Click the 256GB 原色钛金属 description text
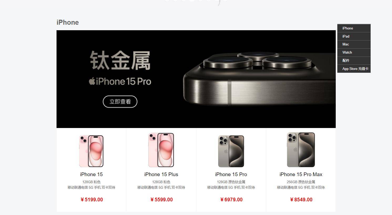The height and width of the screenshot is (215, 392). coord(301,182)
